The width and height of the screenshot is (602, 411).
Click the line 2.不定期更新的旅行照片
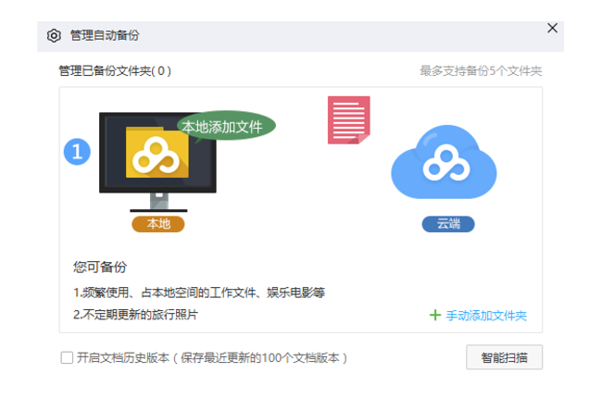(135, 315)
